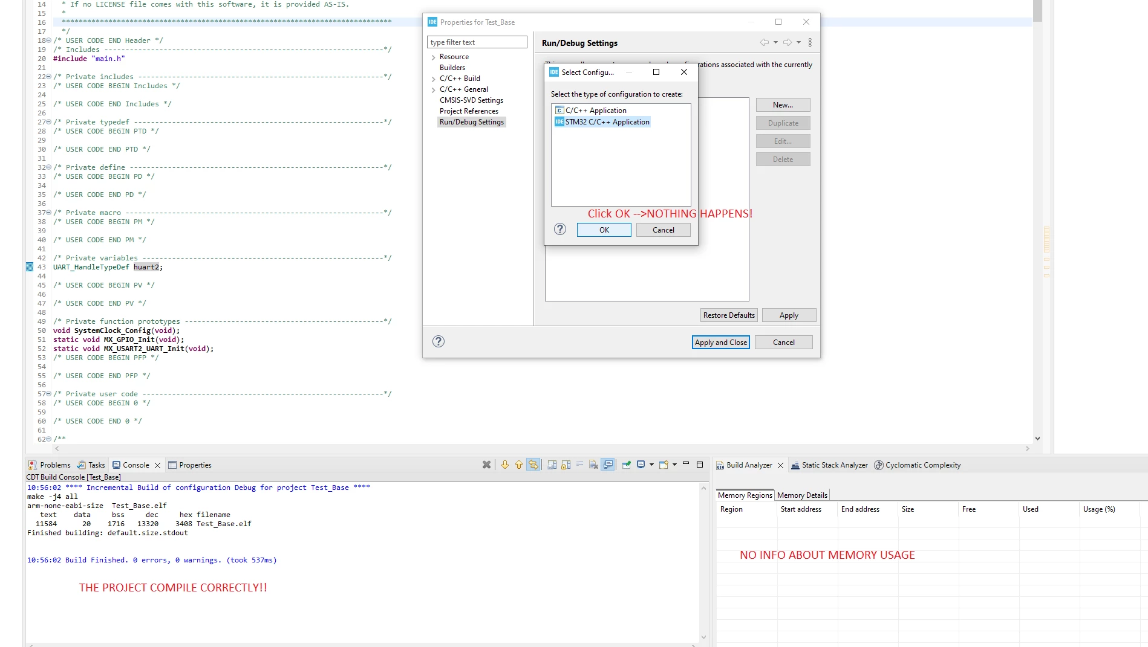Toggle Show Error in Editor double-arrow icon
The width and height of the screenshot is (1148, 647).
pyautogui.click(x=533, y=465)
